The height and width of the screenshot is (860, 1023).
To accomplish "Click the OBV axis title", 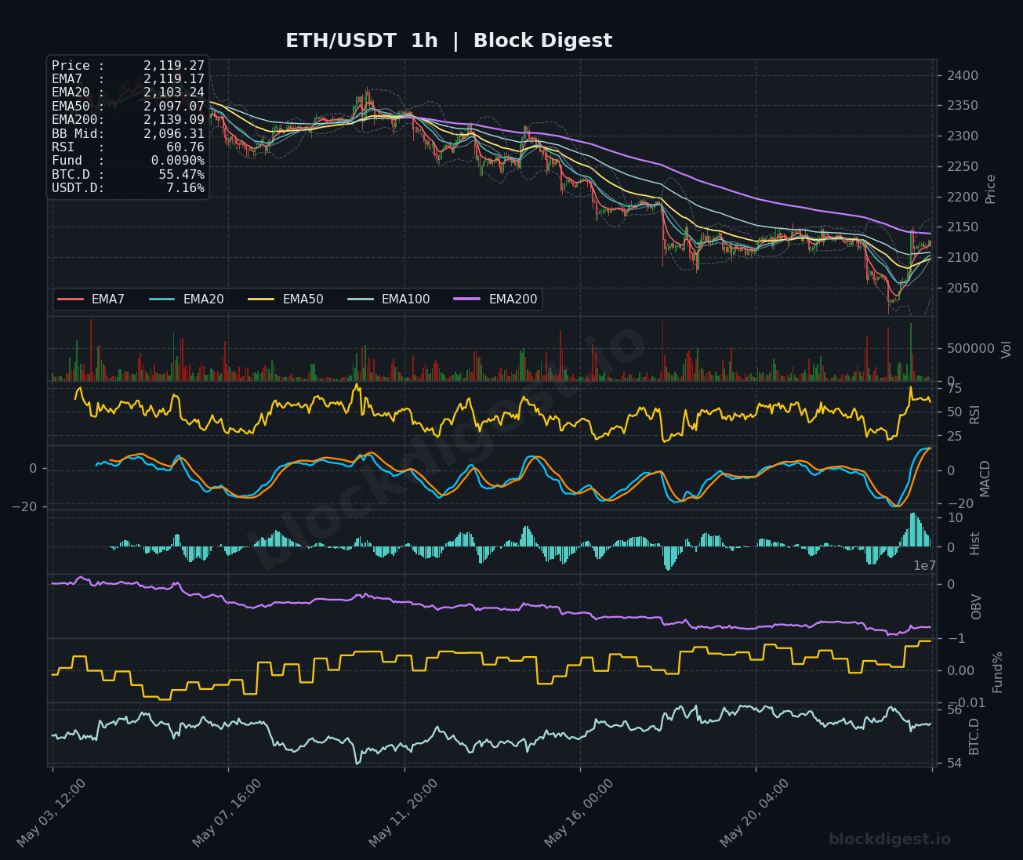I will point(976,607).
